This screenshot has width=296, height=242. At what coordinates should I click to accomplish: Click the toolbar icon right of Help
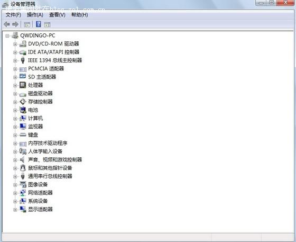(x=47, y=24)
